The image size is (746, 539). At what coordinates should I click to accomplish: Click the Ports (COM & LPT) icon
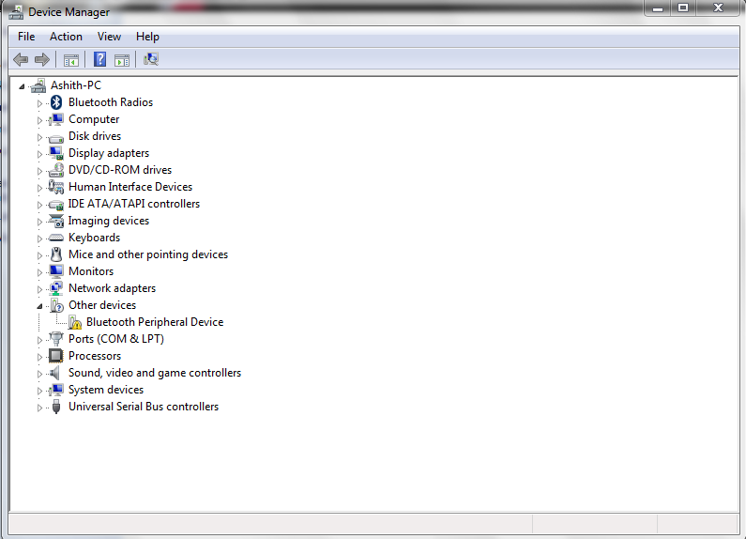point(56,339)
